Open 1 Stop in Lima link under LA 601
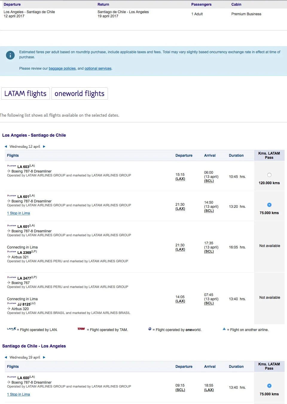287x404 pixels. tap(19, 213)
